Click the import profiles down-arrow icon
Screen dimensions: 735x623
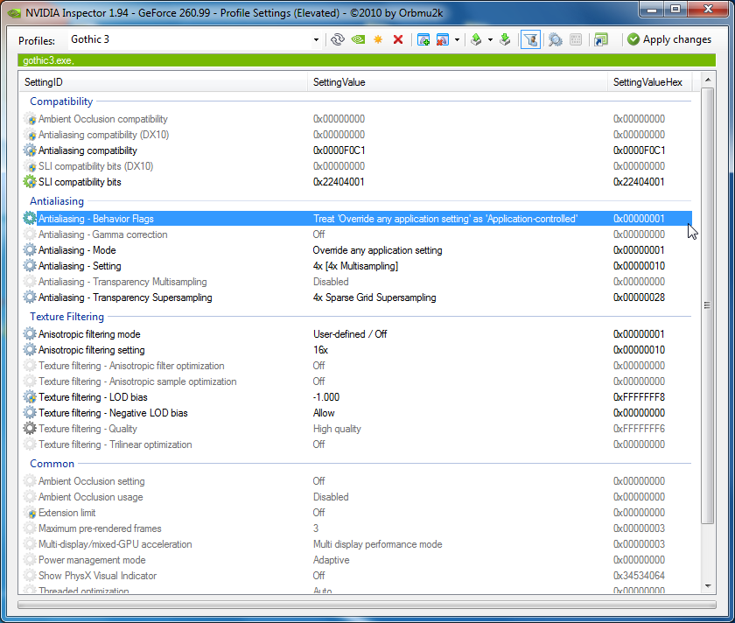pyautogui.click(x=506, y=39)
